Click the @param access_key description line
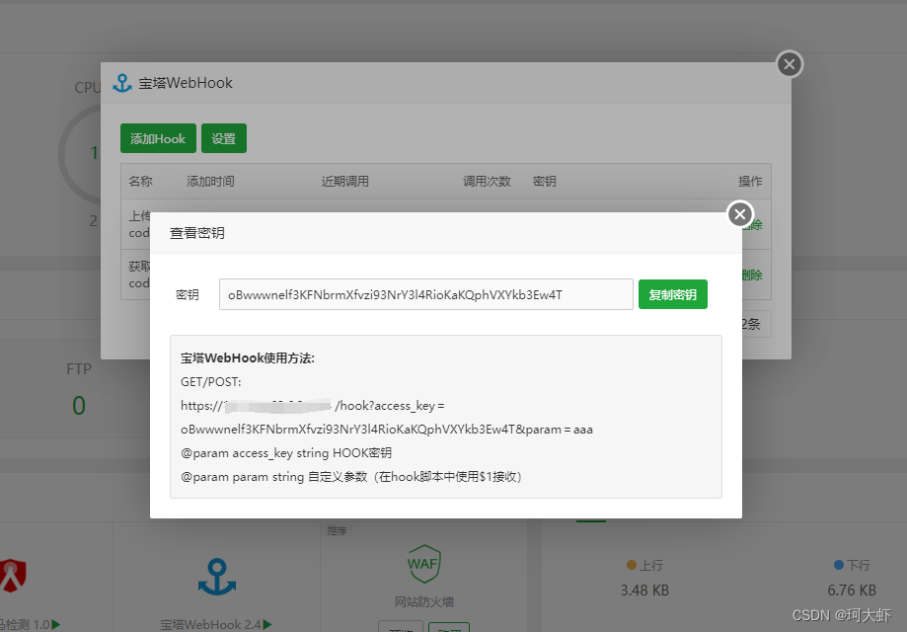 [286, 453]
